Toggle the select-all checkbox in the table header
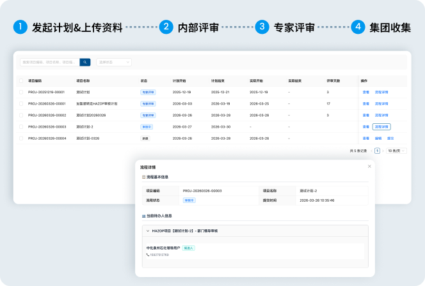The image size is (425, 286). [22, 81]
